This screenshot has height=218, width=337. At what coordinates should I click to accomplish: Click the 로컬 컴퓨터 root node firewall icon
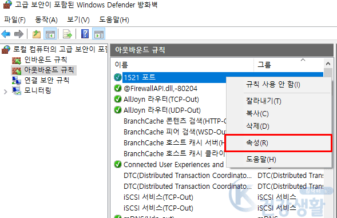6,49
